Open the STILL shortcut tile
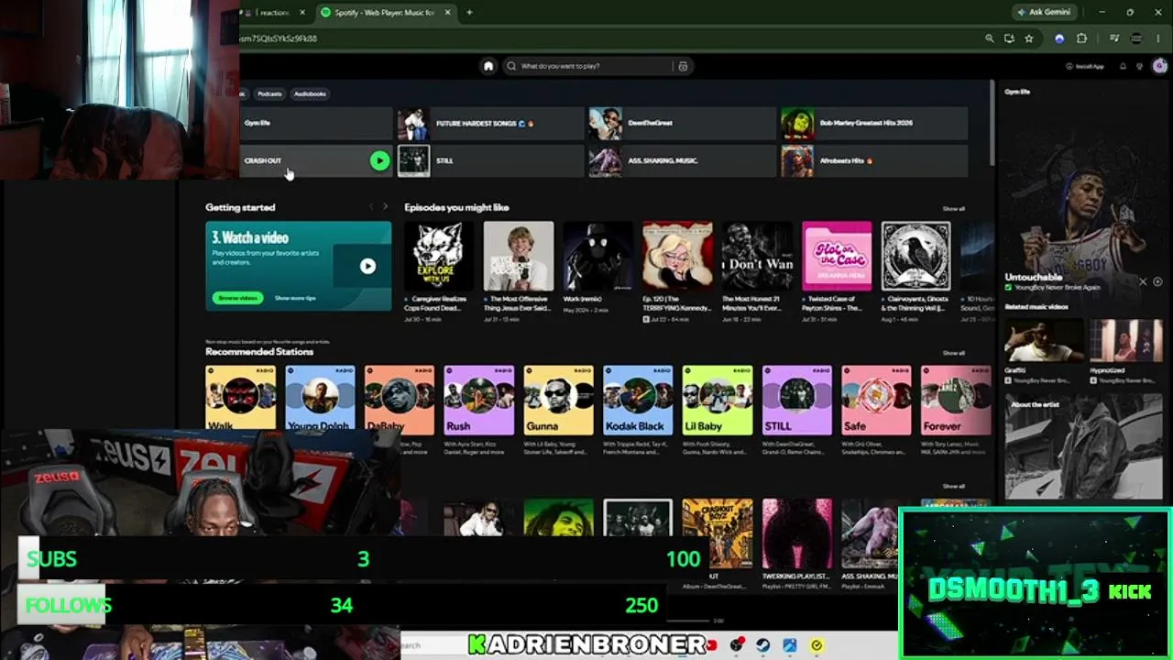 click(490, 161)
